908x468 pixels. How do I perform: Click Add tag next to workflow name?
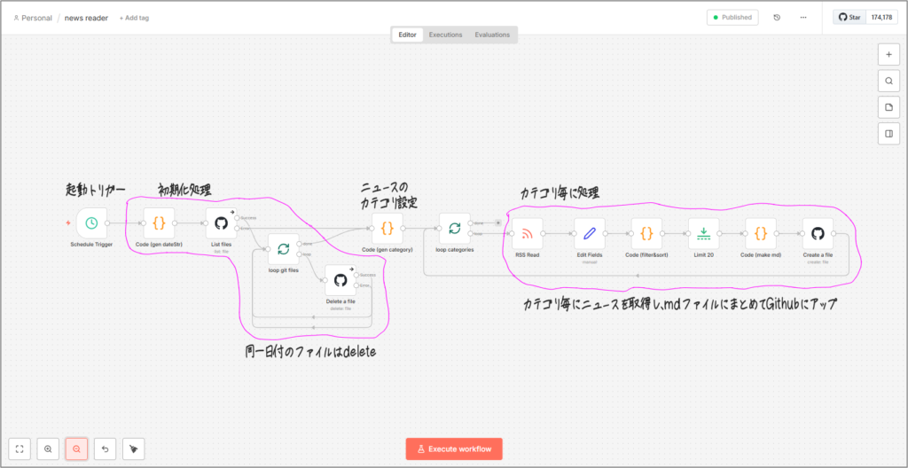pos(134,18)
